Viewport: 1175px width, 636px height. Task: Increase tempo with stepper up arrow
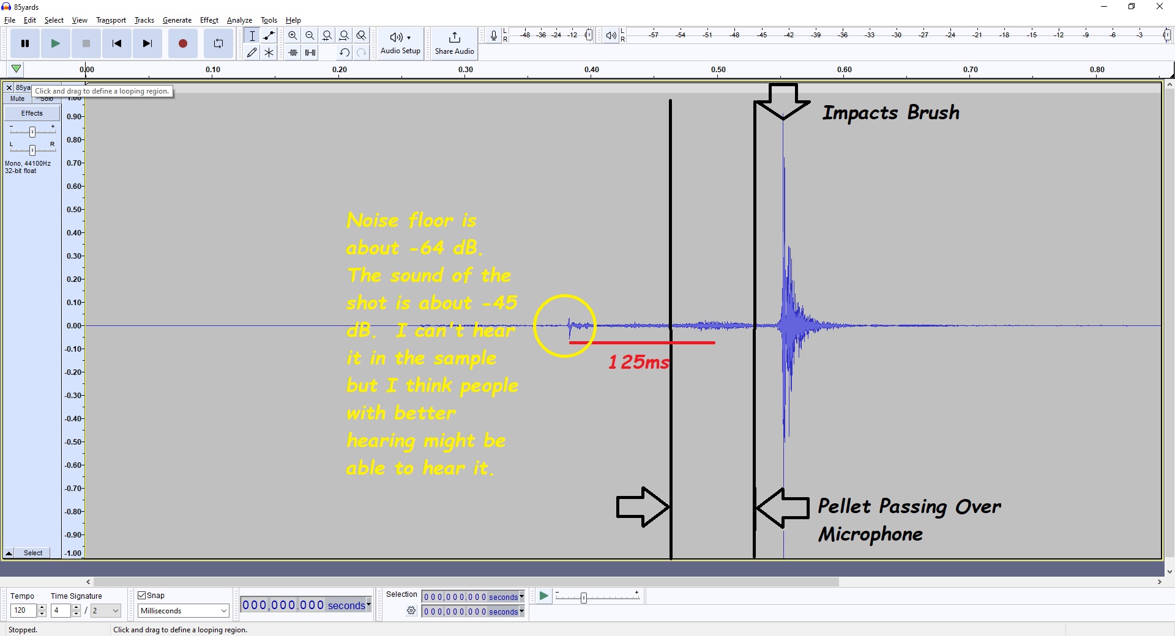click(x=42, y=607)
